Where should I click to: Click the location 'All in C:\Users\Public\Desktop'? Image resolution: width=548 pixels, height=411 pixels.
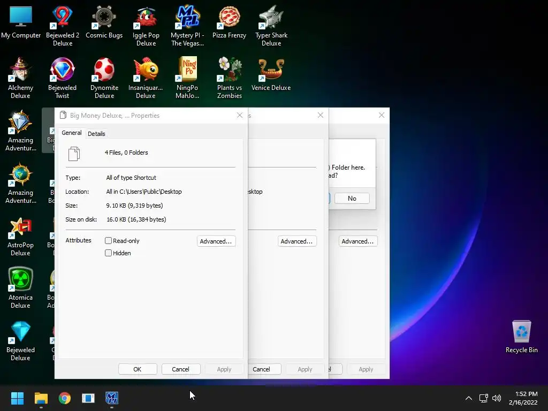144,192
